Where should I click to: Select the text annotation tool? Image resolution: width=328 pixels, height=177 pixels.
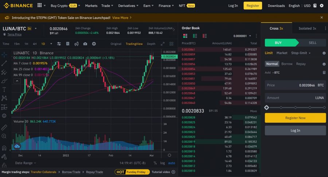[4, 89]
